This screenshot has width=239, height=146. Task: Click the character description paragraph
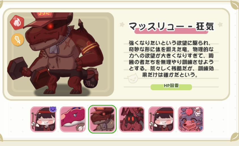[171, 59]
